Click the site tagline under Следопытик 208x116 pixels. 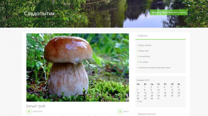(x=47, y=19)
